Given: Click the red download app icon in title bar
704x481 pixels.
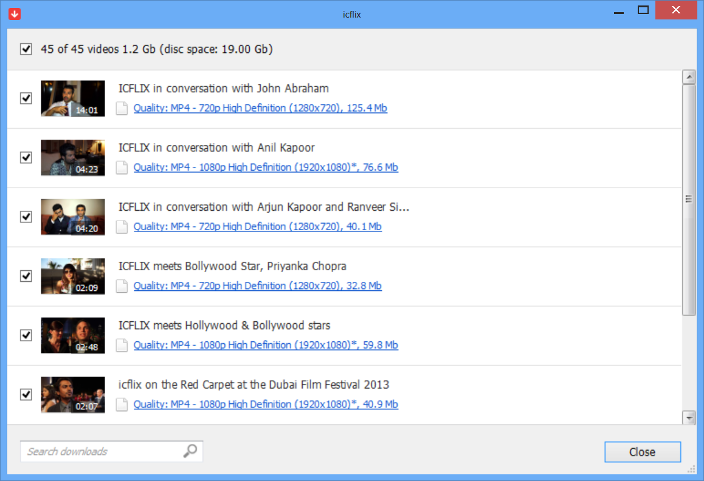Looking at the screenshot, I should tap(15, 14).
